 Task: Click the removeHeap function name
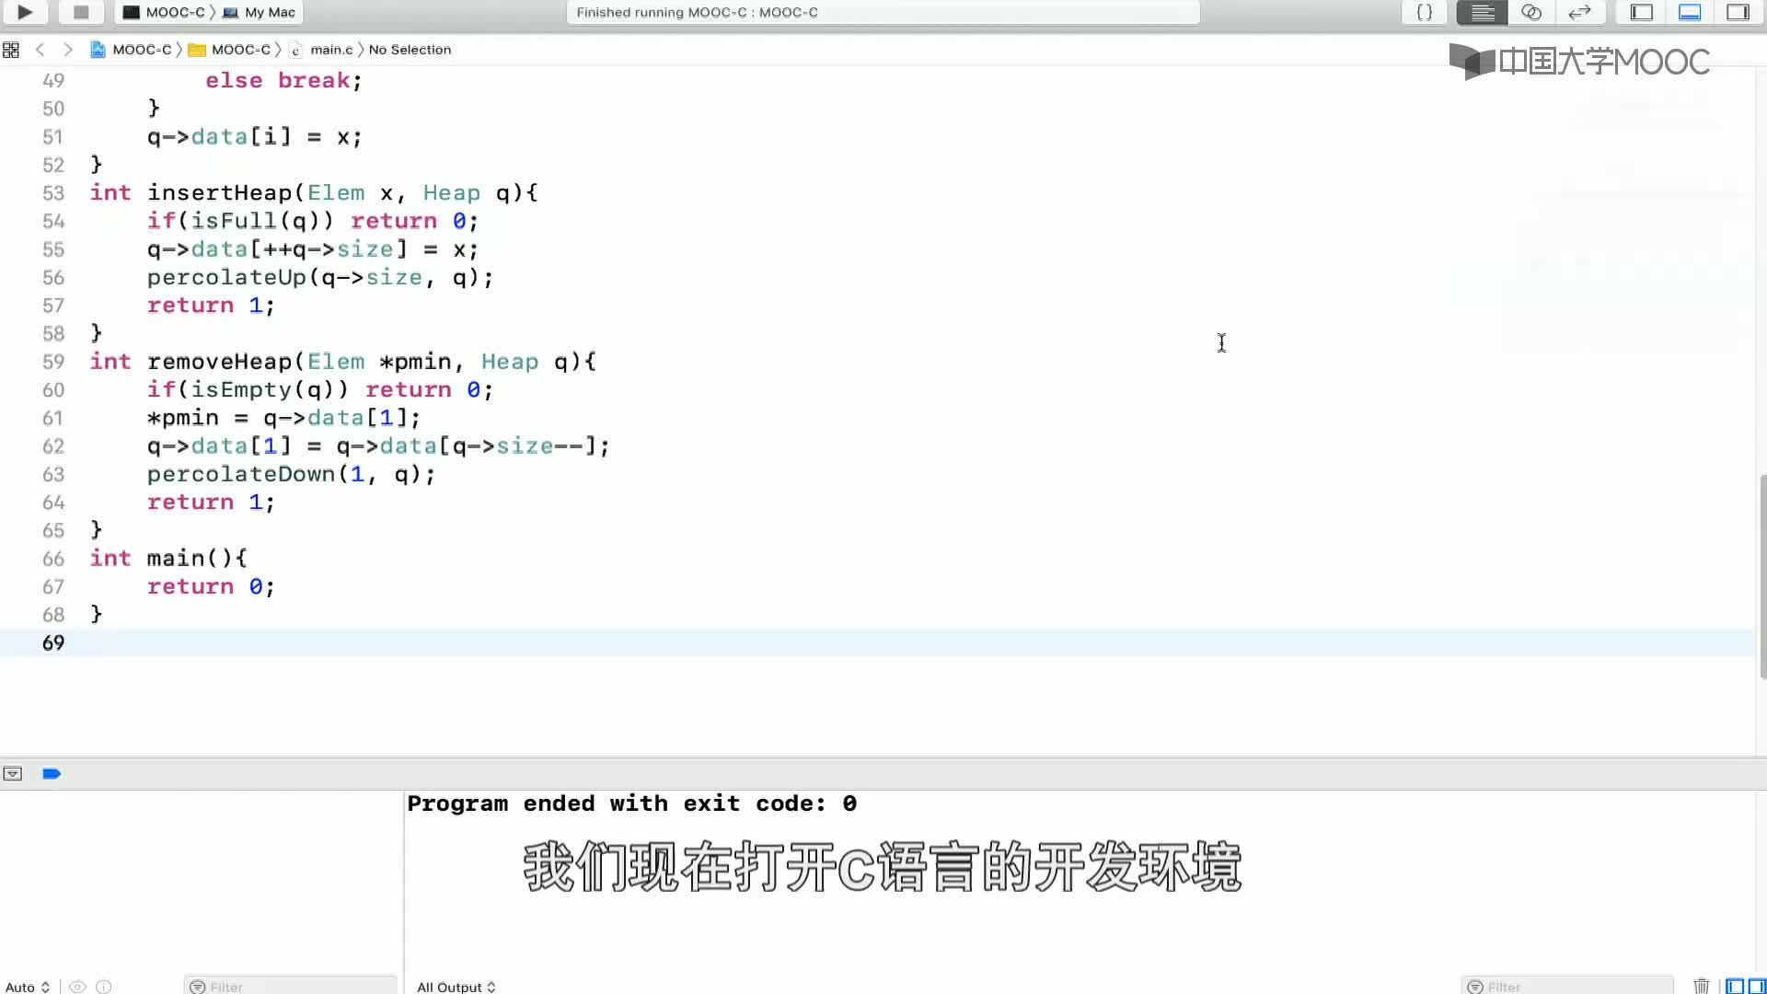tap(219, 362)
